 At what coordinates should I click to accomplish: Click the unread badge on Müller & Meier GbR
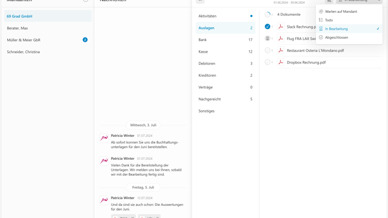[x=85, y=40]
